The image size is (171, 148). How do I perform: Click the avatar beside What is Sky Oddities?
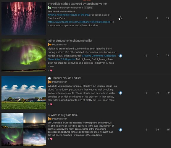(x=120, y=130)
